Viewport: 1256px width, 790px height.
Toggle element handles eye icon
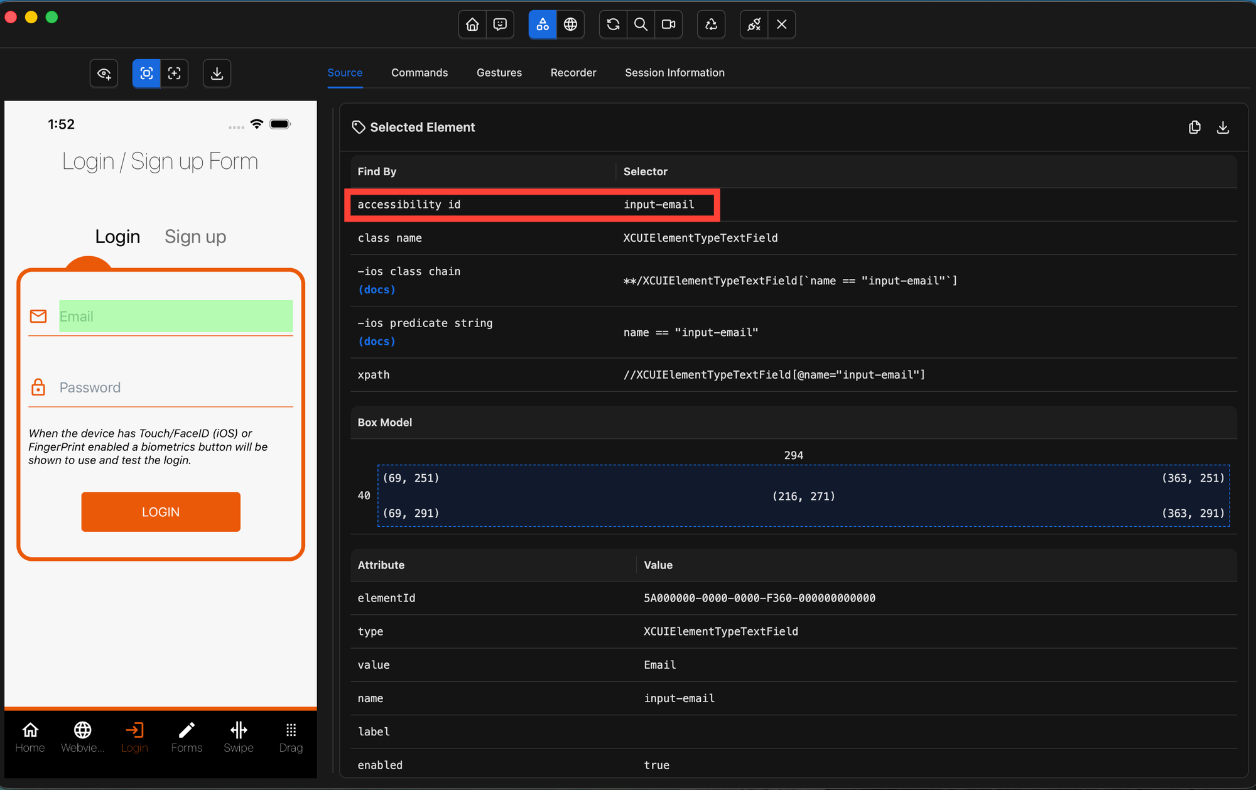click(104, 73)
